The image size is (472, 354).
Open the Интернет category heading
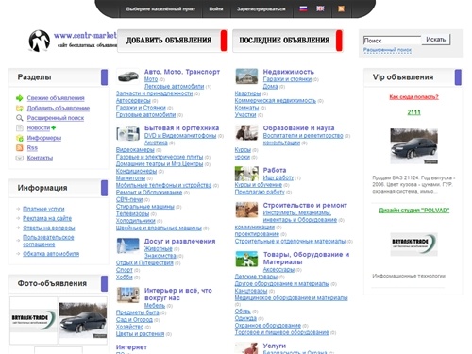tap(131, 347)
